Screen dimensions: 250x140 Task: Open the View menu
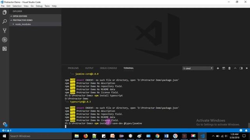tap(26, 6)
